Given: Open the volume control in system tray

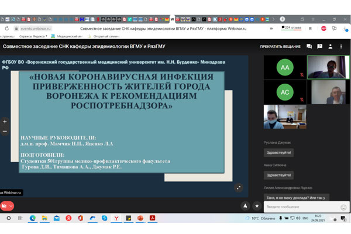Looking at the screenshot, I should [x=298, y=218].
